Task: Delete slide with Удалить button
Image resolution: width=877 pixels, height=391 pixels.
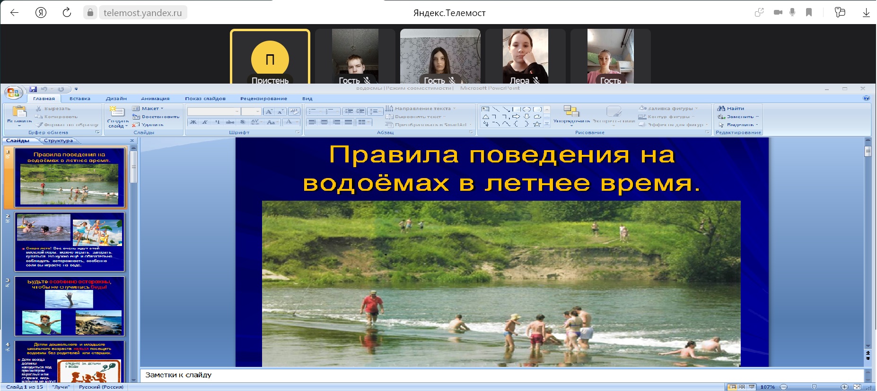Action: pos(148,125)
